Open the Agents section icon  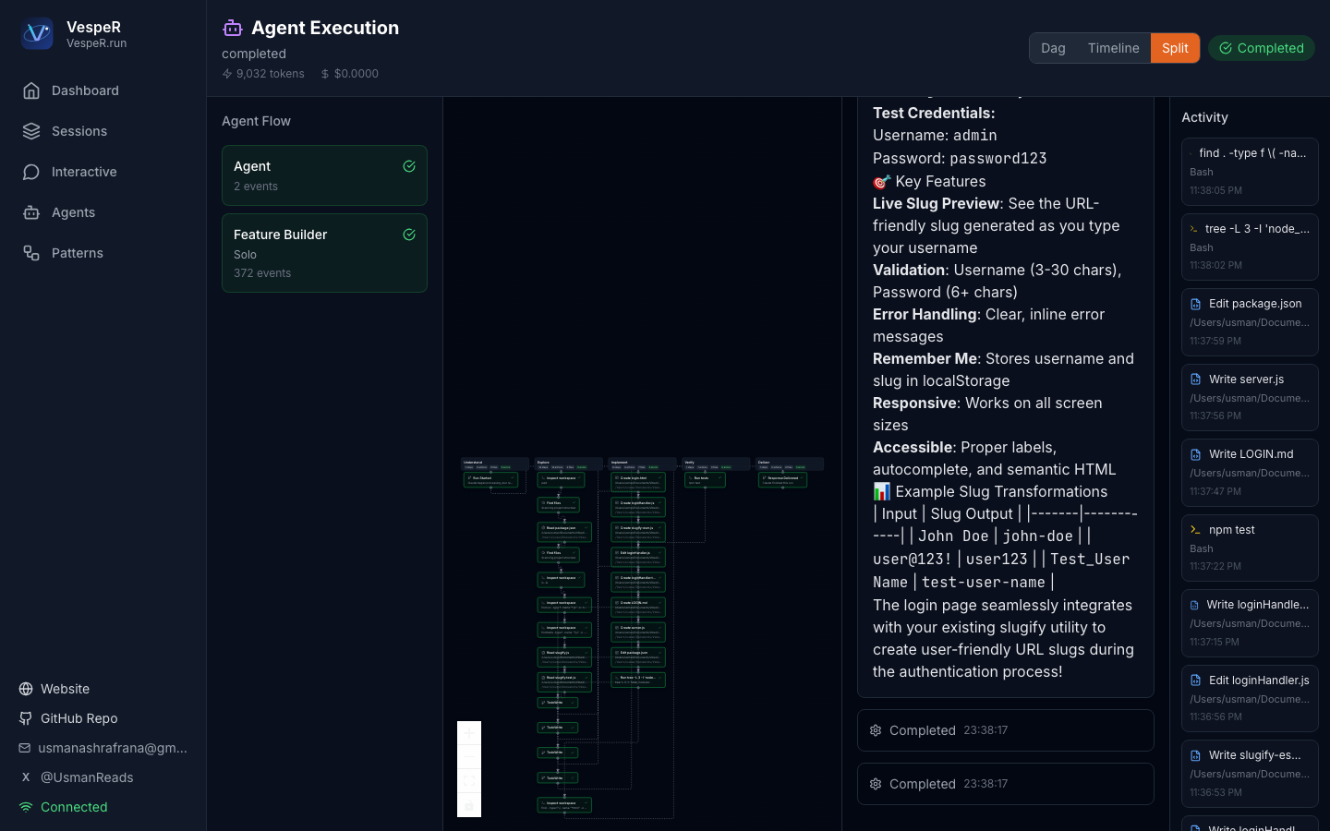pos(31,212)
